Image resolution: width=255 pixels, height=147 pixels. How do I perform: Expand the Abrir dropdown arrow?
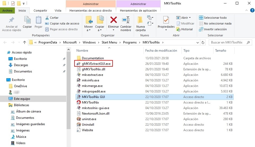pos(190,18)
